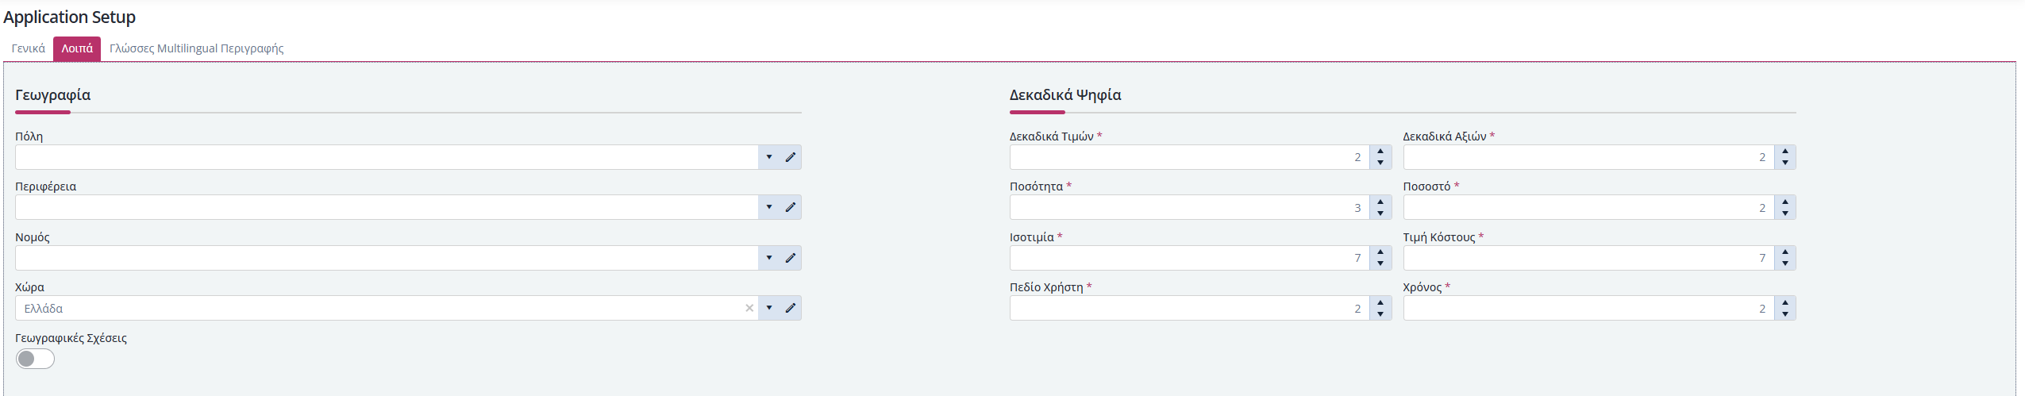Viewport: 2025px width, 396px height.
Task: Decrease Ποσότητα with the down arrow
Action: click(1380, 213)
